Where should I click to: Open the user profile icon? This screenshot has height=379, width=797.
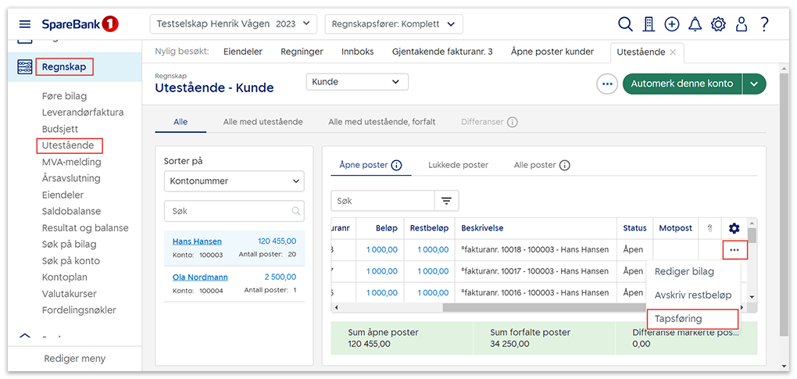[x=742, y=24]
